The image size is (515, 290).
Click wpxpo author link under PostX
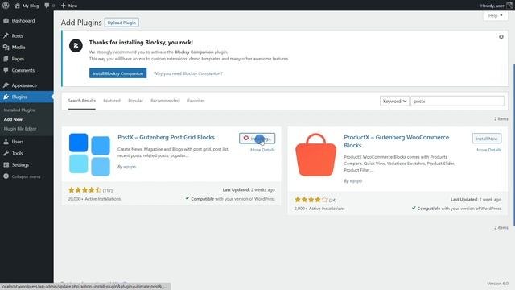click(130, 167)
